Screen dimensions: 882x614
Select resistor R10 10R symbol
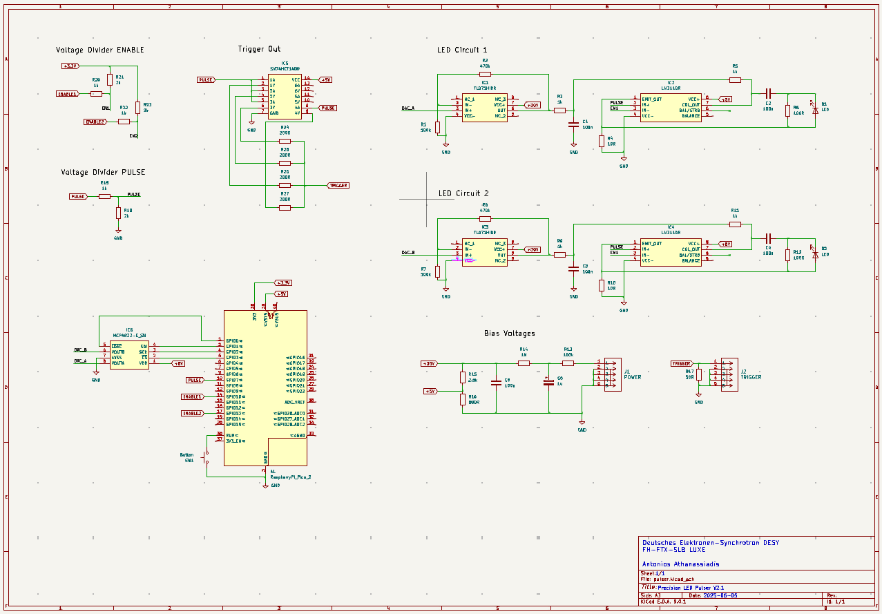(602, 285)
